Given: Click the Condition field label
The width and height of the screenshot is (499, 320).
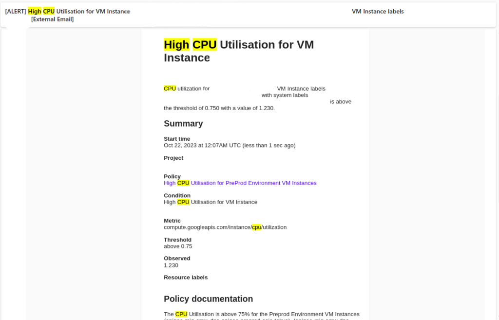Looking at the screenshot, I should coord(177,195).
